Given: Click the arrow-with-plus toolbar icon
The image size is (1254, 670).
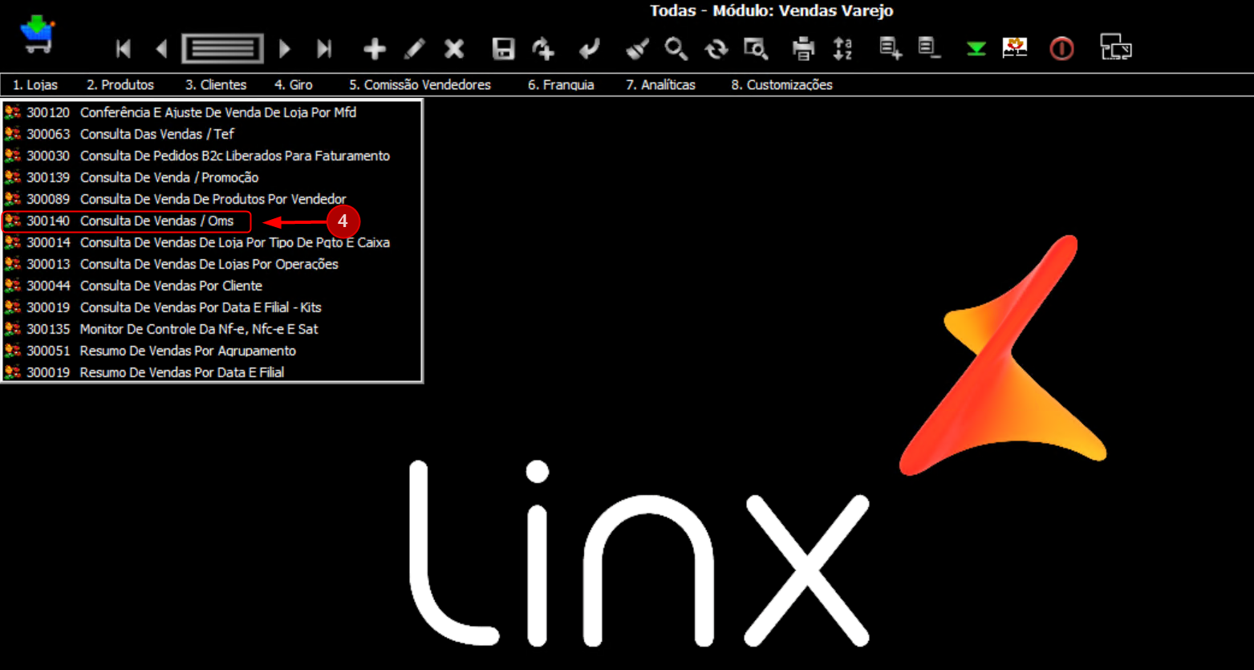Looking at the screenshot, I should [543, 49].
